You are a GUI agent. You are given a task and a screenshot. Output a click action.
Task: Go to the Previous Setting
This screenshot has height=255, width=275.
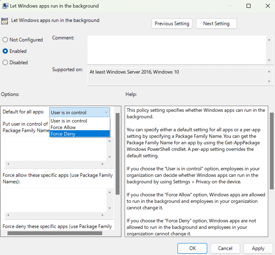click(172, 24)
